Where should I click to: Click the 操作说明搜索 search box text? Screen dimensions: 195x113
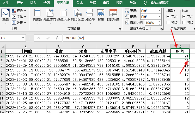pos(160,3)
